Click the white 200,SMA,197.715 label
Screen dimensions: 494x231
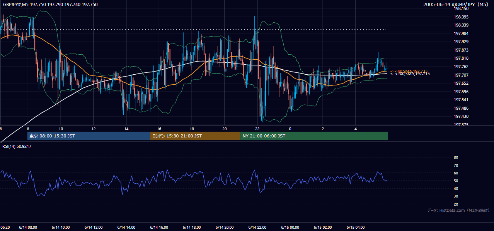tap(410, 74)
